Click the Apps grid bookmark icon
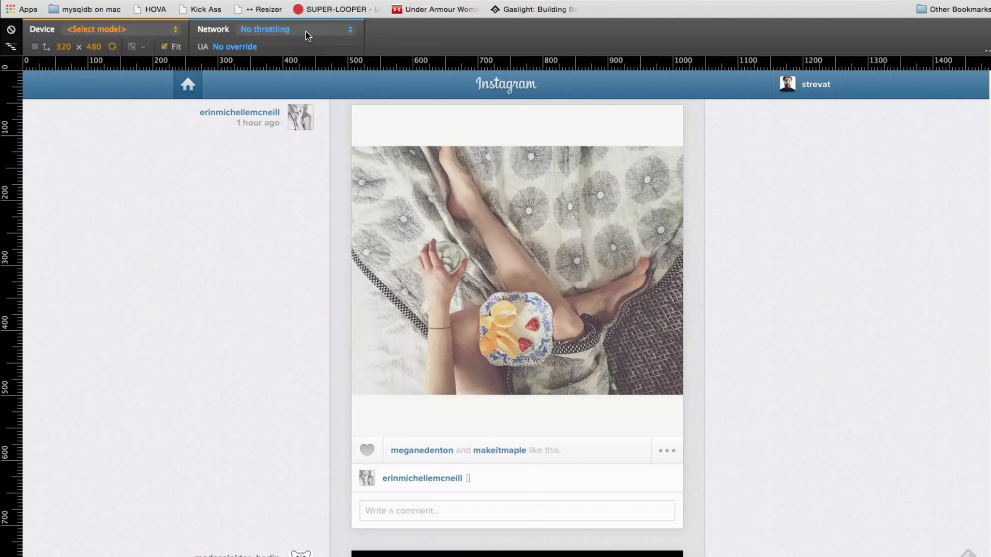Image resolution: width=991 pixels, height=557 pixels. tap(10, 9)
